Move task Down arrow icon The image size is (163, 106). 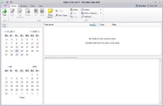42,11
